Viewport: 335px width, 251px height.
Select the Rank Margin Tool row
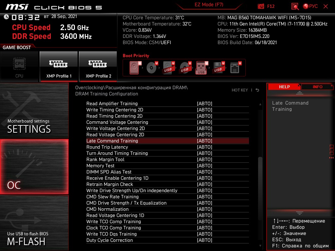pyautogui.click(x=167, y=159)
